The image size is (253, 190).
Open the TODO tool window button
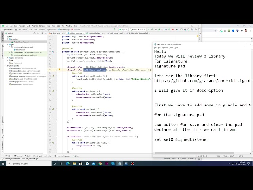click(x=8, y=156)
